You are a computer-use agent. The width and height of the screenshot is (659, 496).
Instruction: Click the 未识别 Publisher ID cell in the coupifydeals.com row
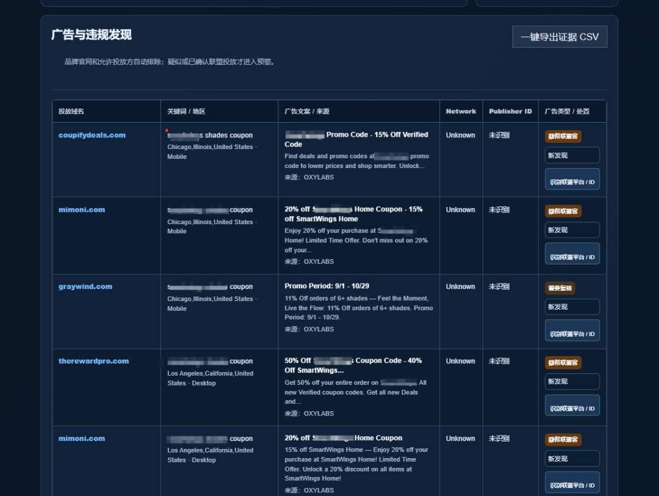point(499,135)
